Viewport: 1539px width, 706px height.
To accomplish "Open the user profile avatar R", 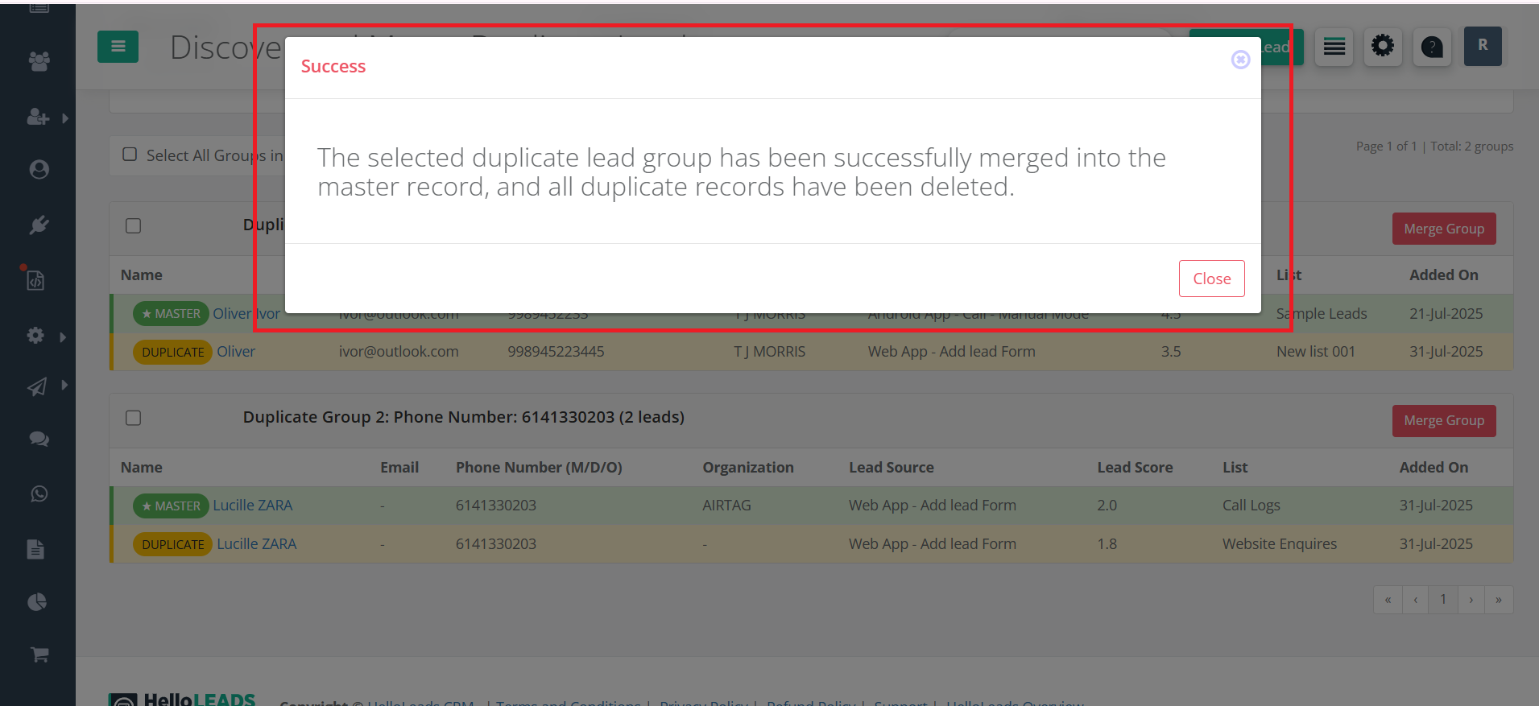I will click(1482, 46).
